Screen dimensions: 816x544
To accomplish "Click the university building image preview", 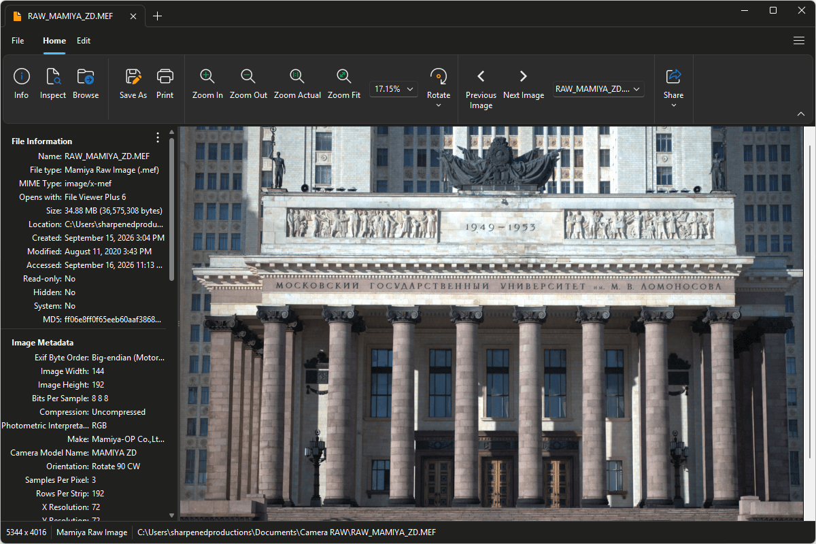I will (x=491, y=324).
